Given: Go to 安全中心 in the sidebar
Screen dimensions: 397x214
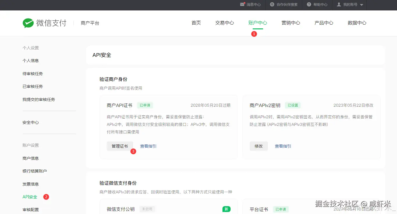Looking at the screenshot, I should point(30,122).
